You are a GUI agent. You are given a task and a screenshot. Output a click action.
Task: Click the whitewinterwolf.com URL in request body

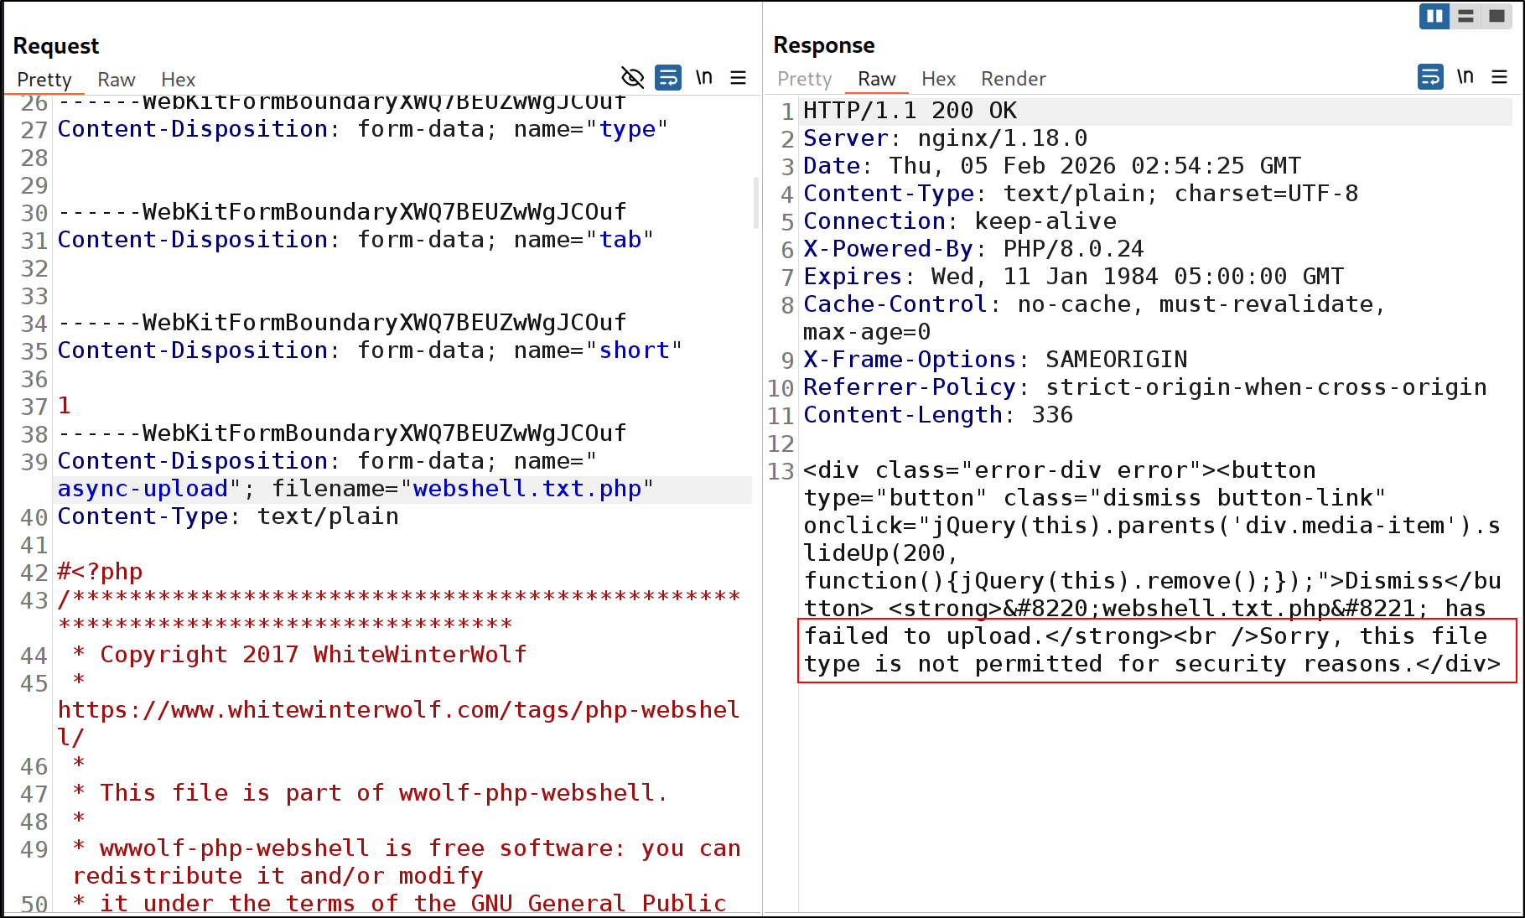coord(398,710)
